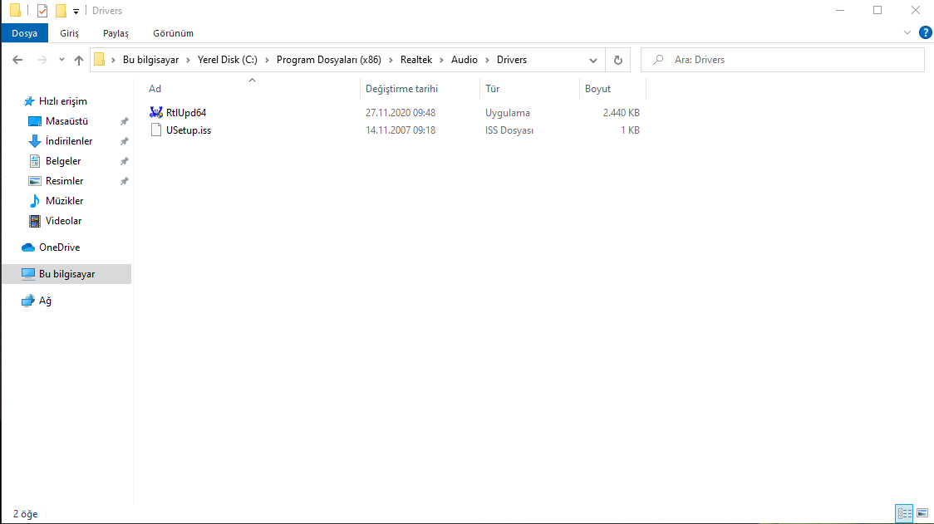This screenshot has height=524, width=934.
Task: Click date 27.11.2020 09:48 cell
Action: tap(401, 113)
